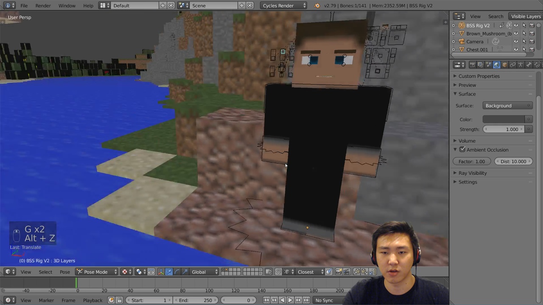Select the Translate manipulator arrow
Screen dimensions: 543x305
point(168,272)
